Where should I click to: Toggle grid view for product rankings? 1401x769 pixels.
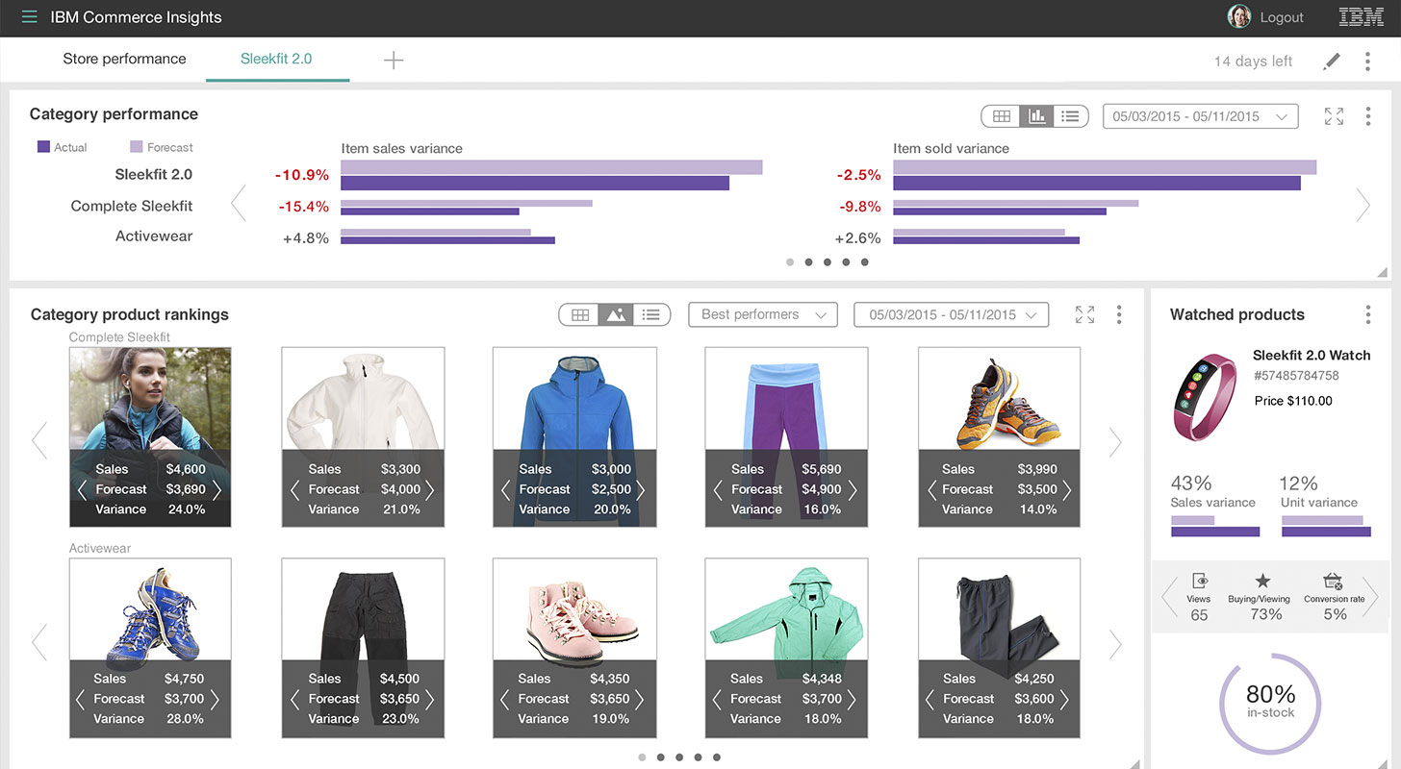click(x=579, y=313)
